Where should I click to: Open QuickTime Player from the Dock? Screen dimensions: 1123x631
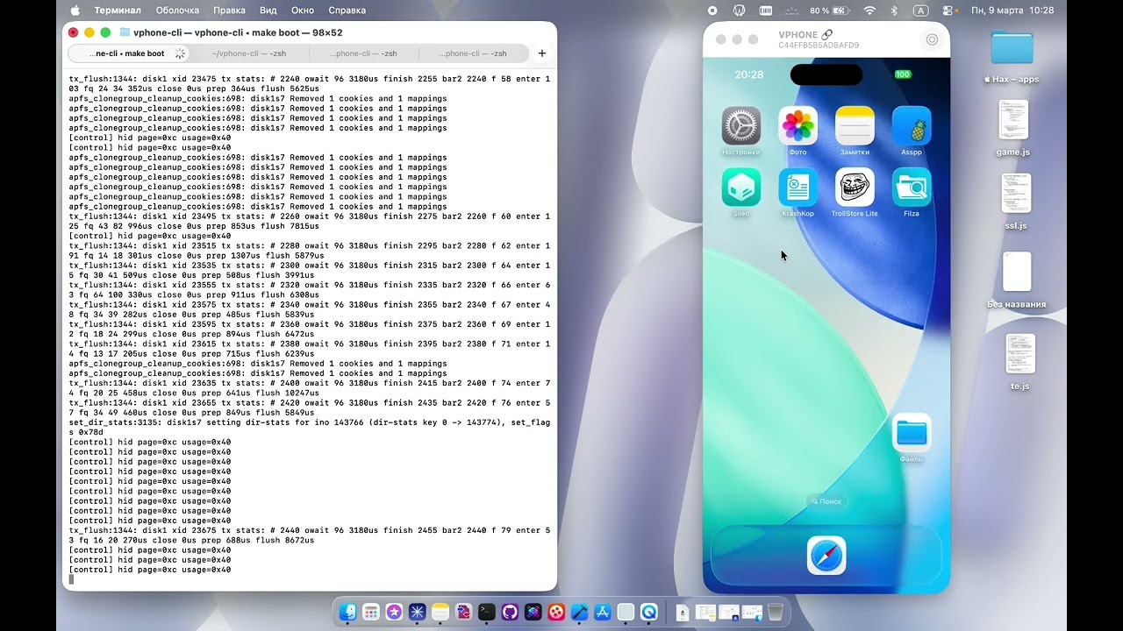649,612
